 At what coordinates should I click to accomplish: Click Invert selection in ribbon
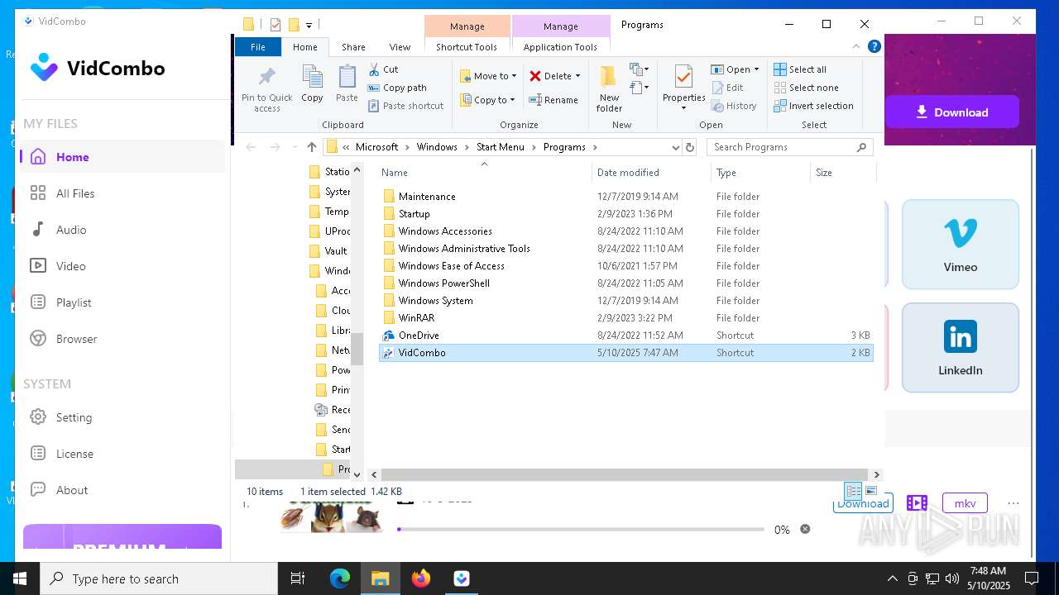tap(813, 106)
